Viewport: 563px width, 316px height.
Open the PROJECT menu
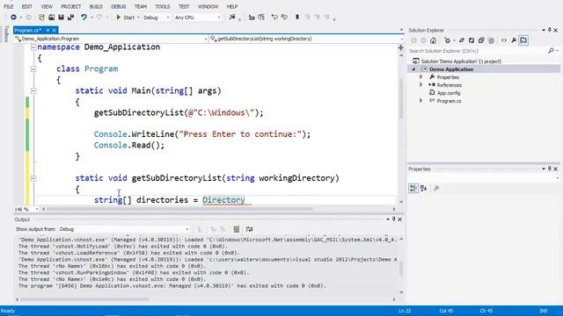pyautogui.click(x=70, y=6)
